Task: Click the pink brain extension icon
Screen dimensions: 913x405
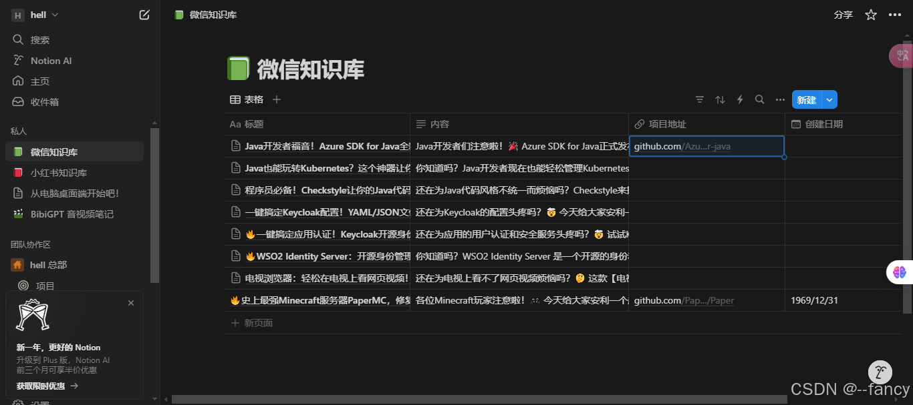Action: [899, 272]
